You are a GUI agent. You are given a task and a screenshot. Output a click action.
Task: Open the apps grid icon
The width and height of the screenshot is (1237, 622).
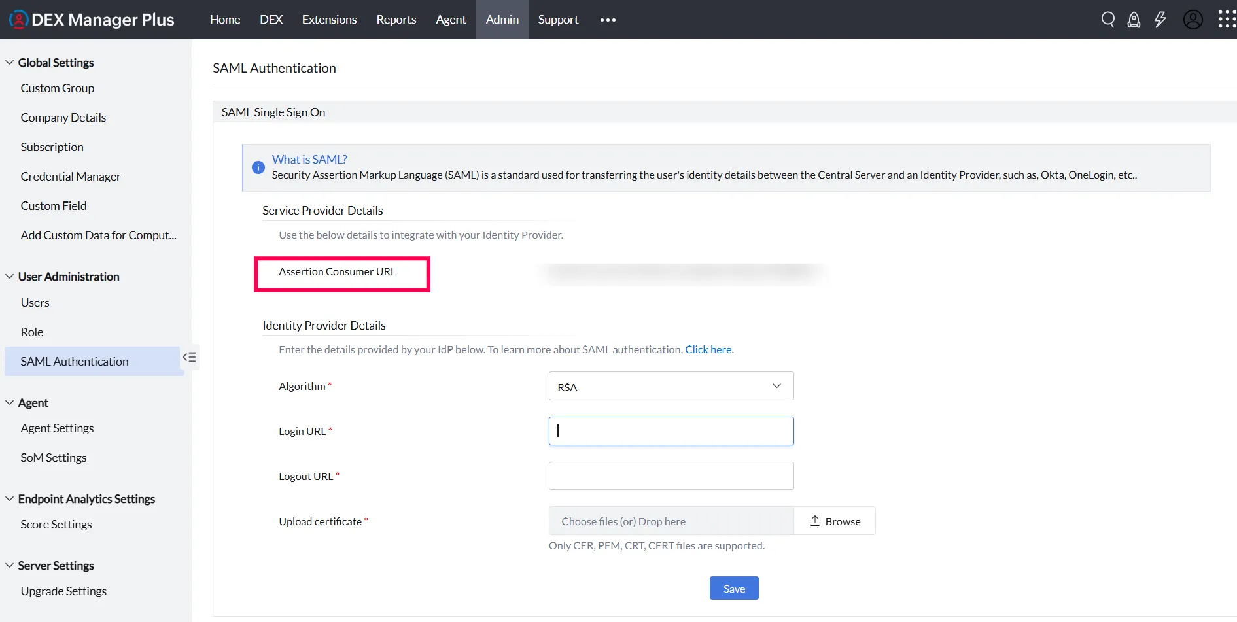point(1227,20)
